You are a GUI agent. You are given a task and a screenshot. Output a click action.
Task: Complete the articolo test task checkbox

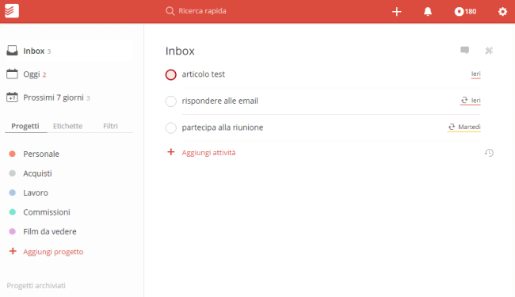171,74
